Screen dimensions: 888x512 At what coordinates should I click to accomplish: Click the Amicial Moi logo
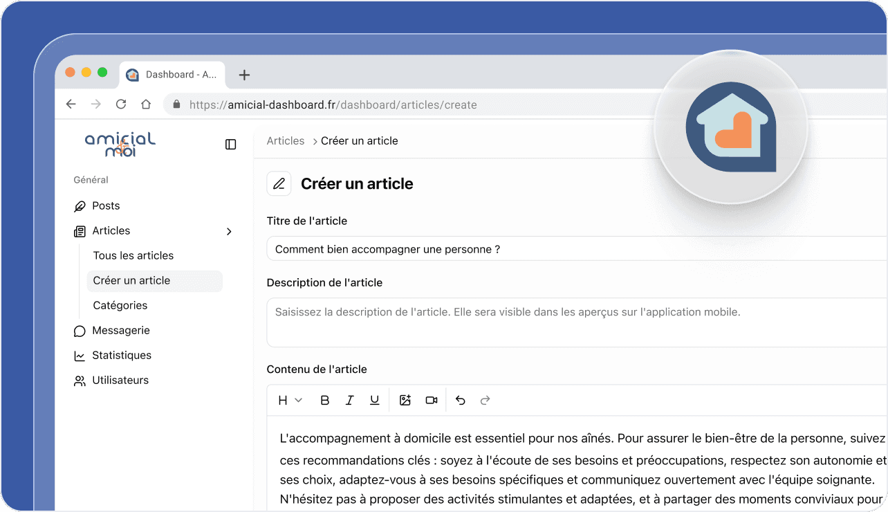pos(120,144)
